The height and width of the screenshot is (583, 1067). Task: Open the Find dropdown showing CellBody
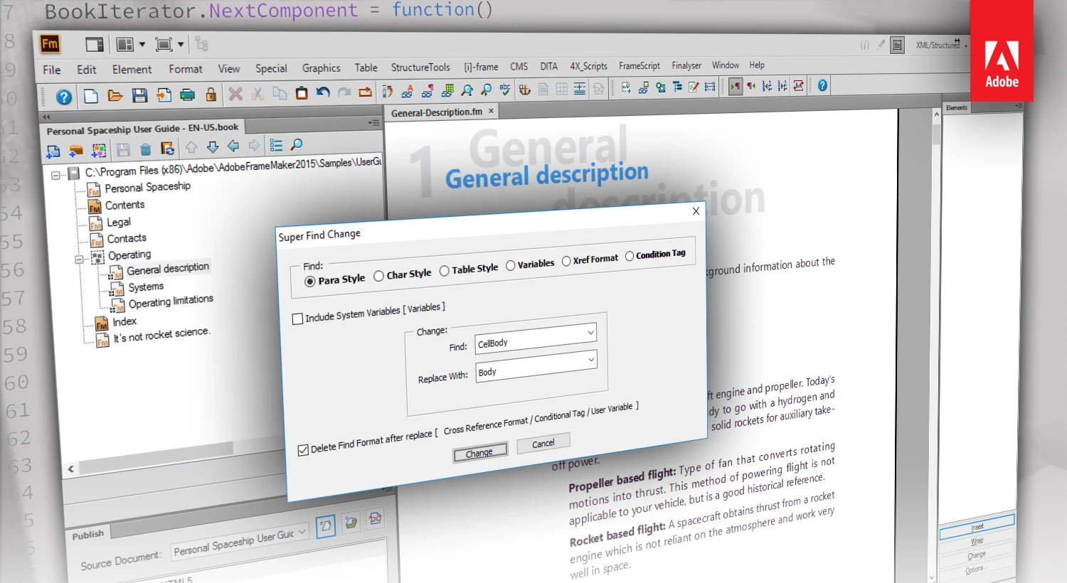591,333
